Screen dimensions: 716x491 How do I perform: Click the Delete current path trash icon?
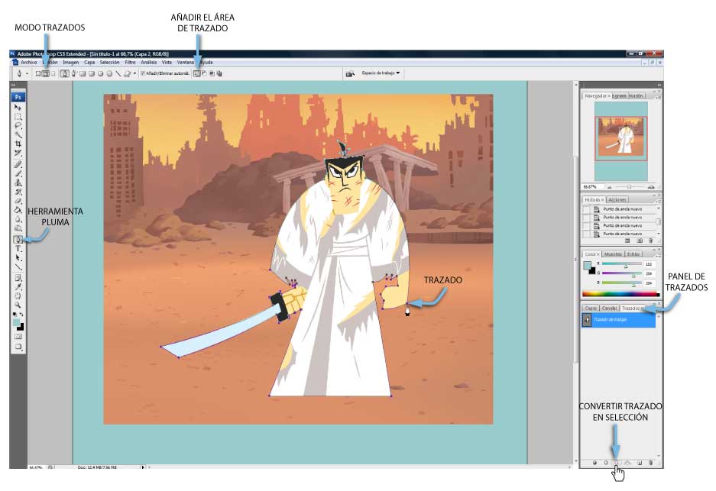[651, 463]
